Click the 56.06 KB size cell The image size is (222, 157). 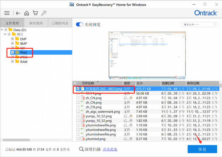pyautogui.click(x=142, y=93)
